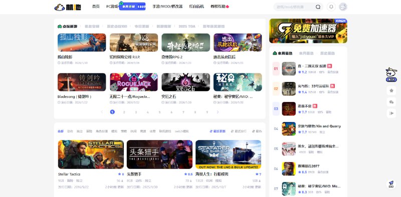Open the RogueJack game thumbnail

[x=134, y=82]
